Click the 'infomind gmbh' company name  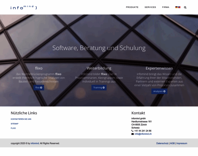[x=139, y=119]
